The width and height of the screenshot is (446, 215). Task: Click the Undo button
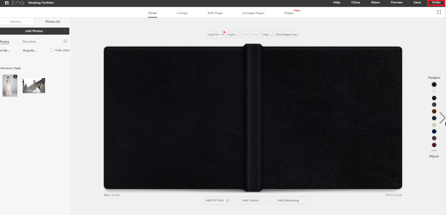[245, 35]
